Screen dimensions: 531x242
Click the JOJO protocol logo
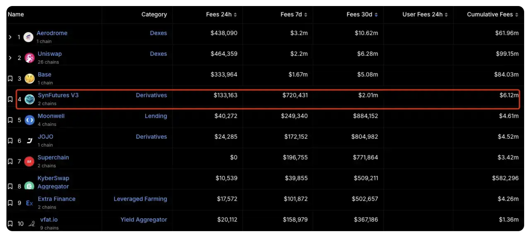tap(29, 141)
